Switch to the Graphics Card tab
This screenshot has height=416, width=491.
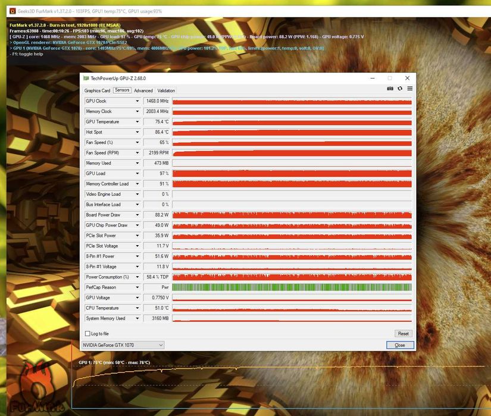[97, 91]
